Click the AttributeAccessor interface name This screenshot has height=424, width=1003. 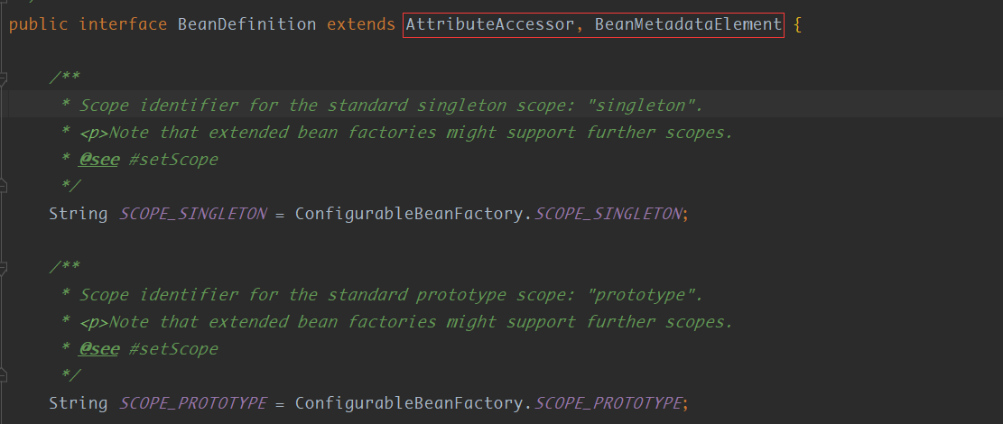click(488, 24)
